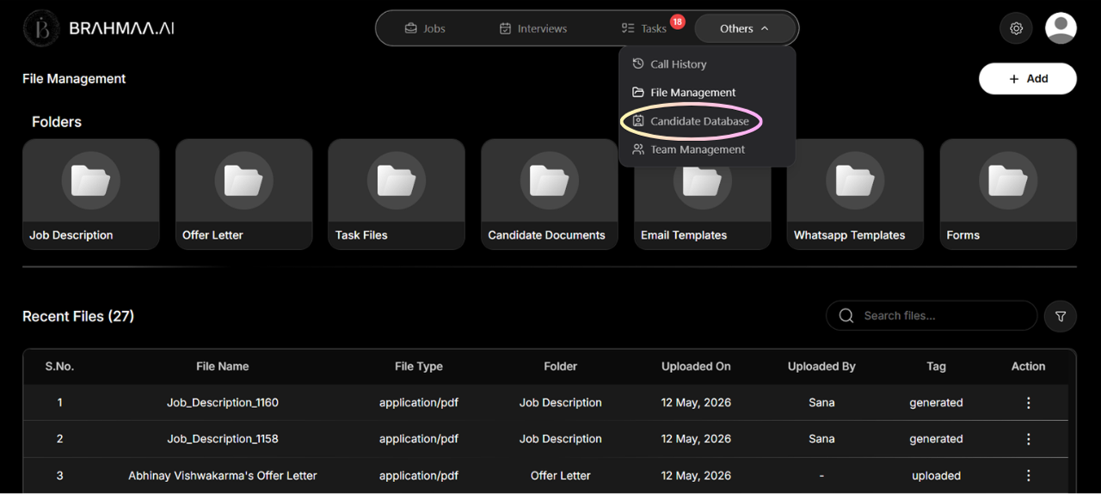Click the file name Job_Description_1160
The height and width of the screenshot is (494, 1101).
[223, 403]
